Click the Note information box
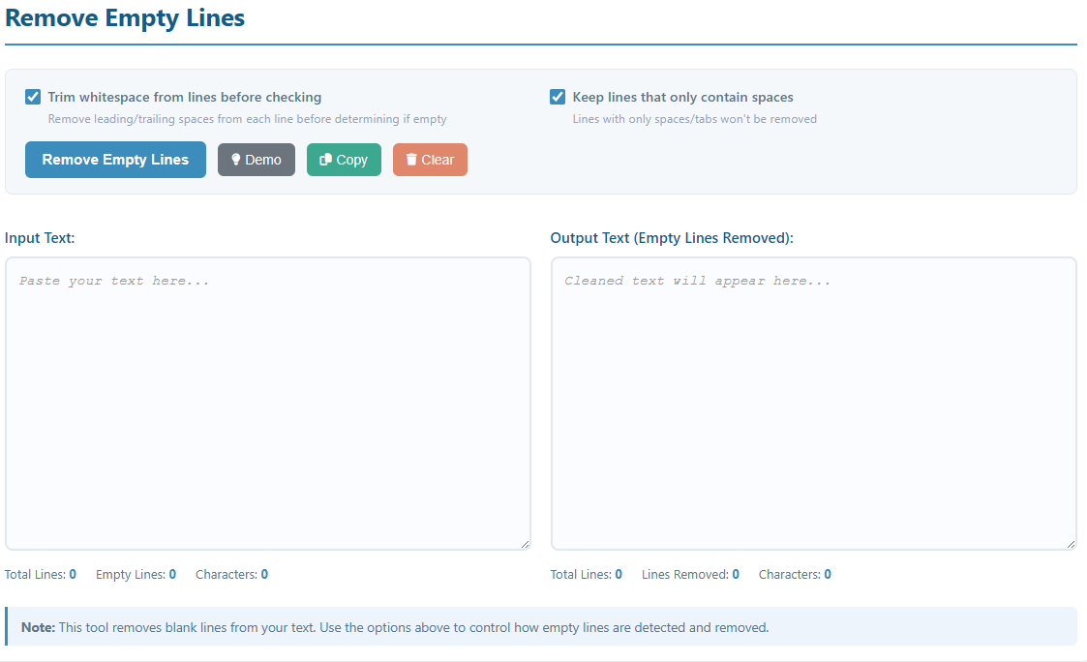This screenshot has height=662, width=1087. coord(541,626)
